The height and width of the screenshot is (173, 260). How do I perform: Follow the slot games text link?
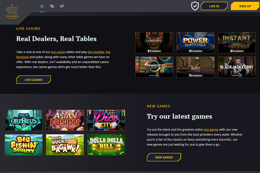pyautogui.click(x=211, y=130)
